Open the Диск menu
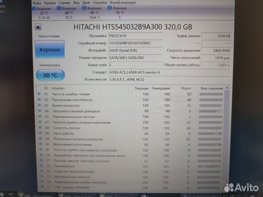Image resolution: width=263 pixels, height=197 pixels. [86, 3]
